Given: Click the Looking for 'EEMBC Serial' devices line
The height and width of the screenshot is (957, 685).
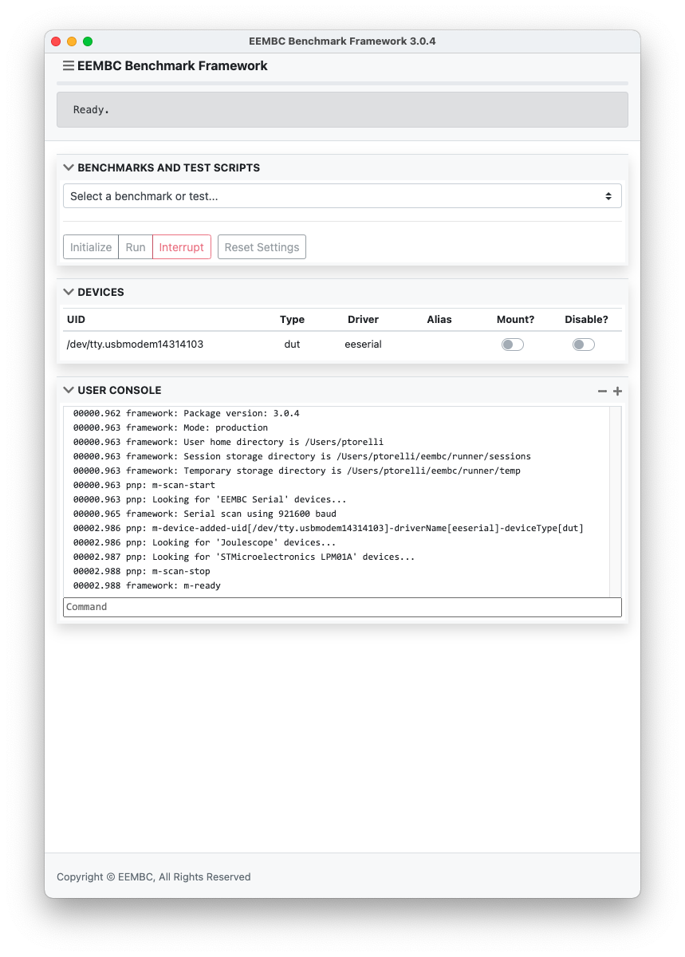Looking at the screenshot, I should coord(210,499).
